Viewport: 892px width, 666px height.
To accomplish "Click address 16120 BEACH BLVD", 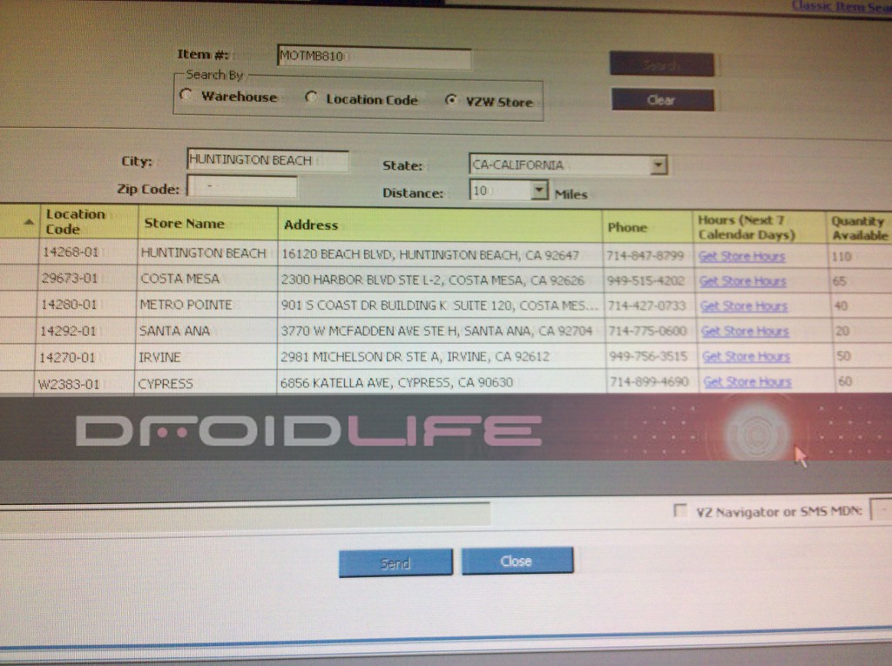I will 430,255.
